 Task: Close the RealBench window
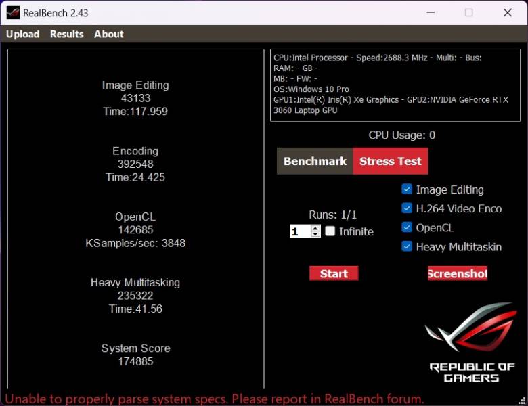pos(507,12)
